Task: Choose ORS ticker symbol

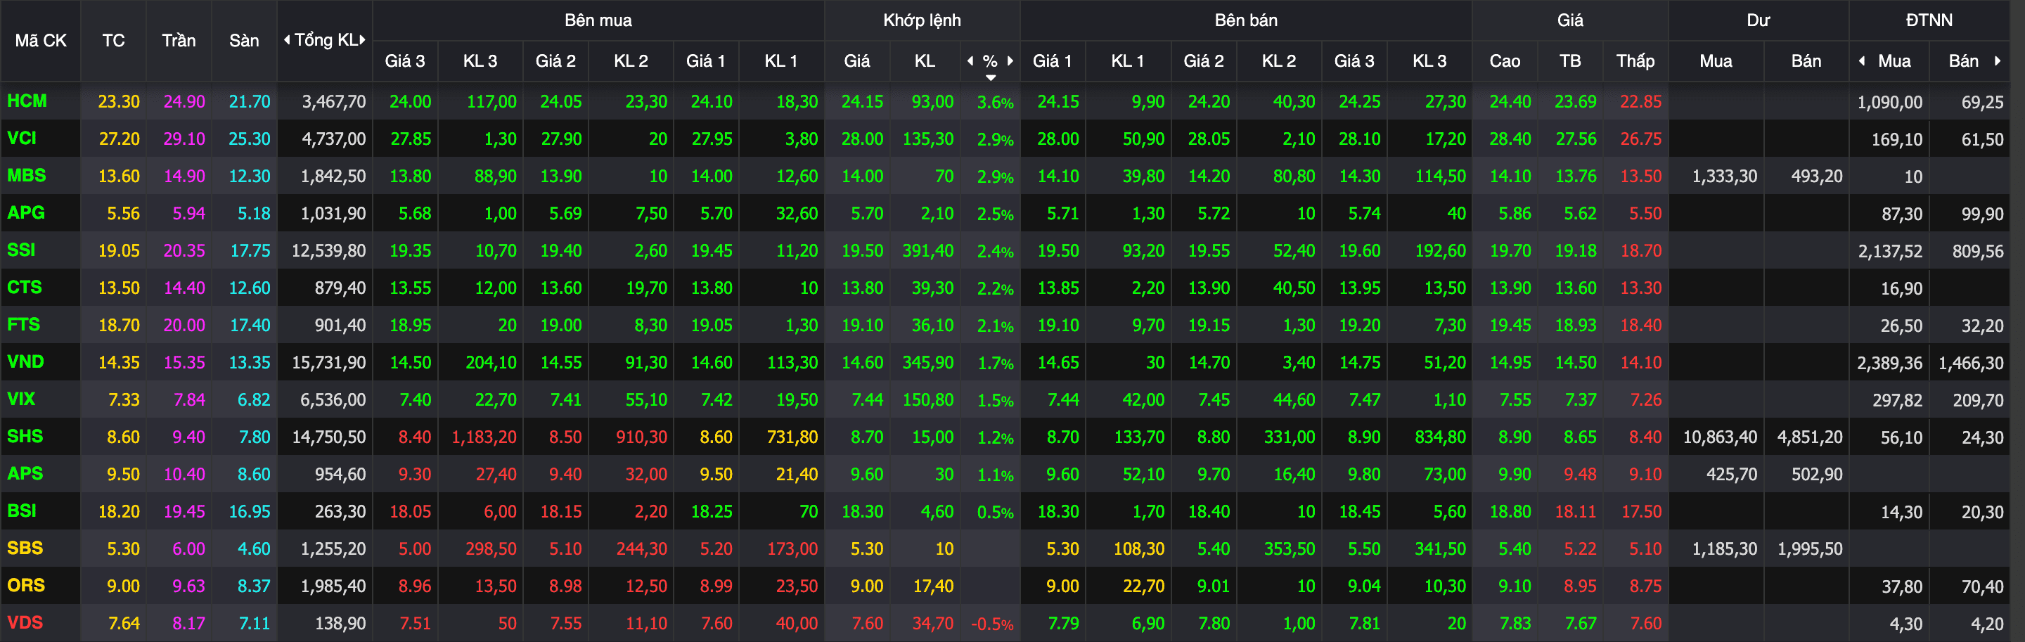Action: point(26,586)
